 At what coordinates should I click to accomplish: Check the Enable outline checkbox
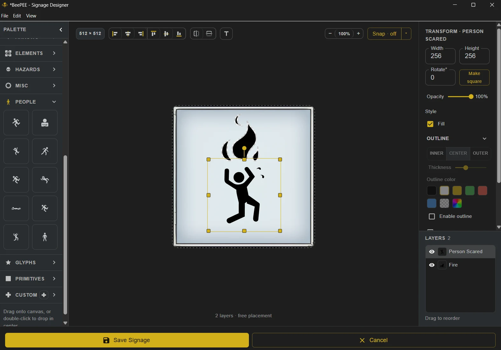[432, 216]
